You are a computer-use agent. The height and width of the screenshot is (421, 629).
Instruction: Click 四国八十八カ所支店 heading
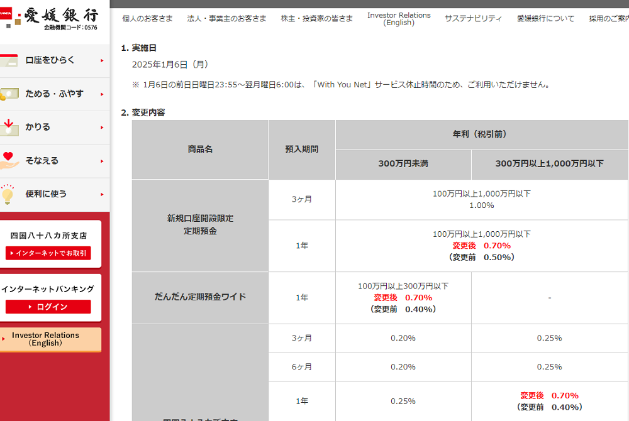pyautogui.click(x=48, y=236)
